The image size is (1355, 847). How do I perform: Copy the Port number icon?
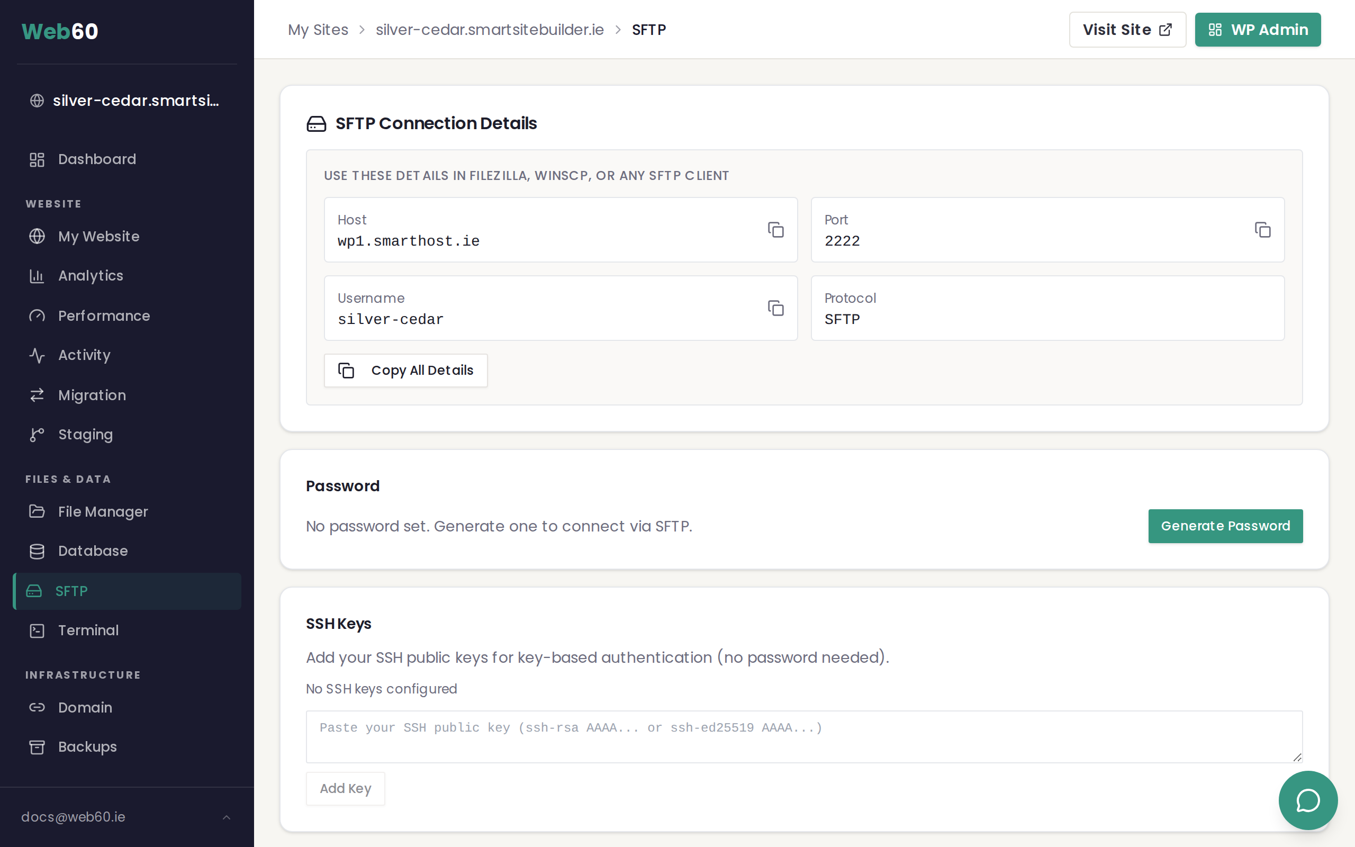point(1262,230)
